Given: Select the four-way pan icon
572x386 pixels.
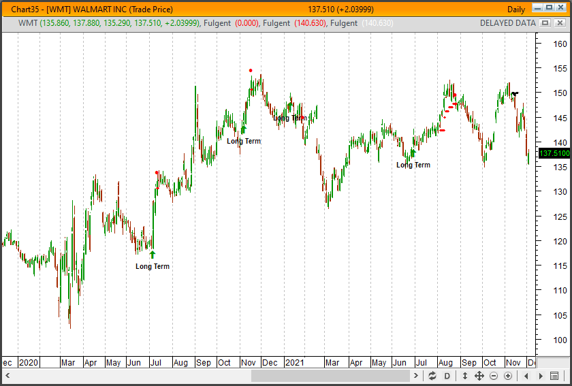Looking at the screenshot, I should [479, 376].
